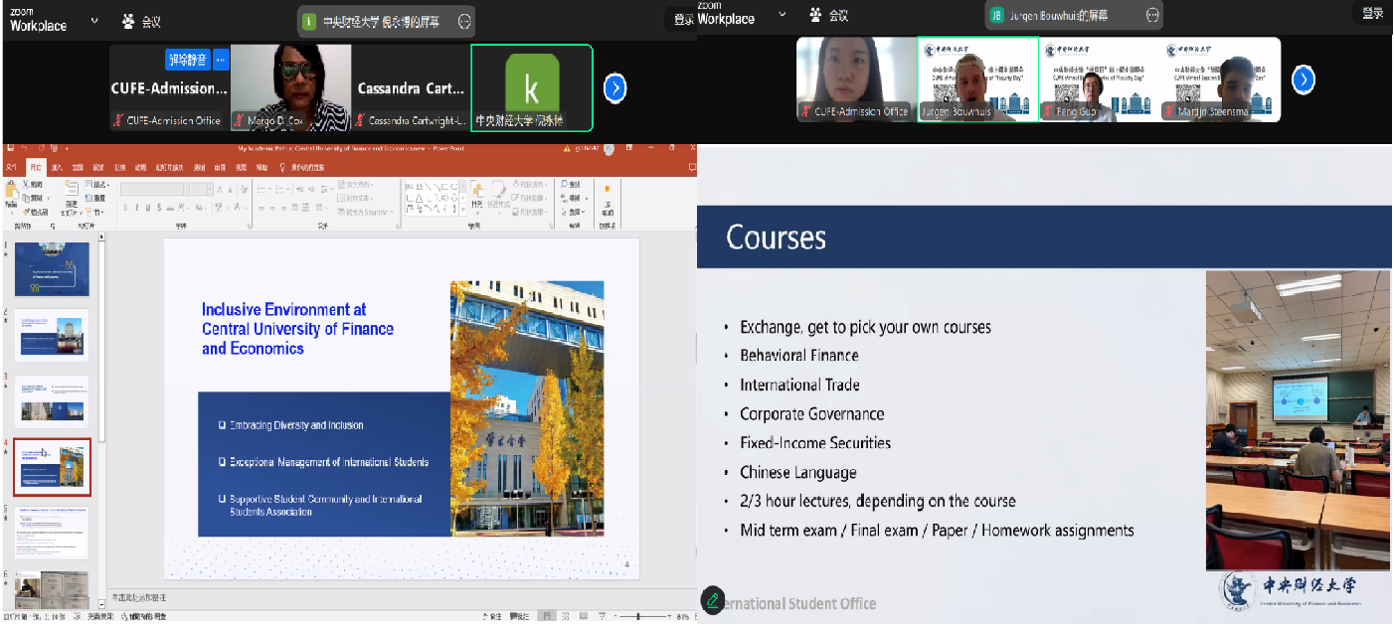Adjust the PowerPoint zoom slider in status bar

[x=636, y=617]
